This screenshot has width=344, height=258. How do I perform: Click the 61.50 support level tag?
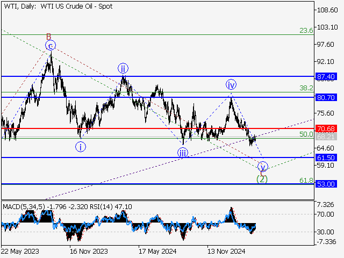point(326,157)
